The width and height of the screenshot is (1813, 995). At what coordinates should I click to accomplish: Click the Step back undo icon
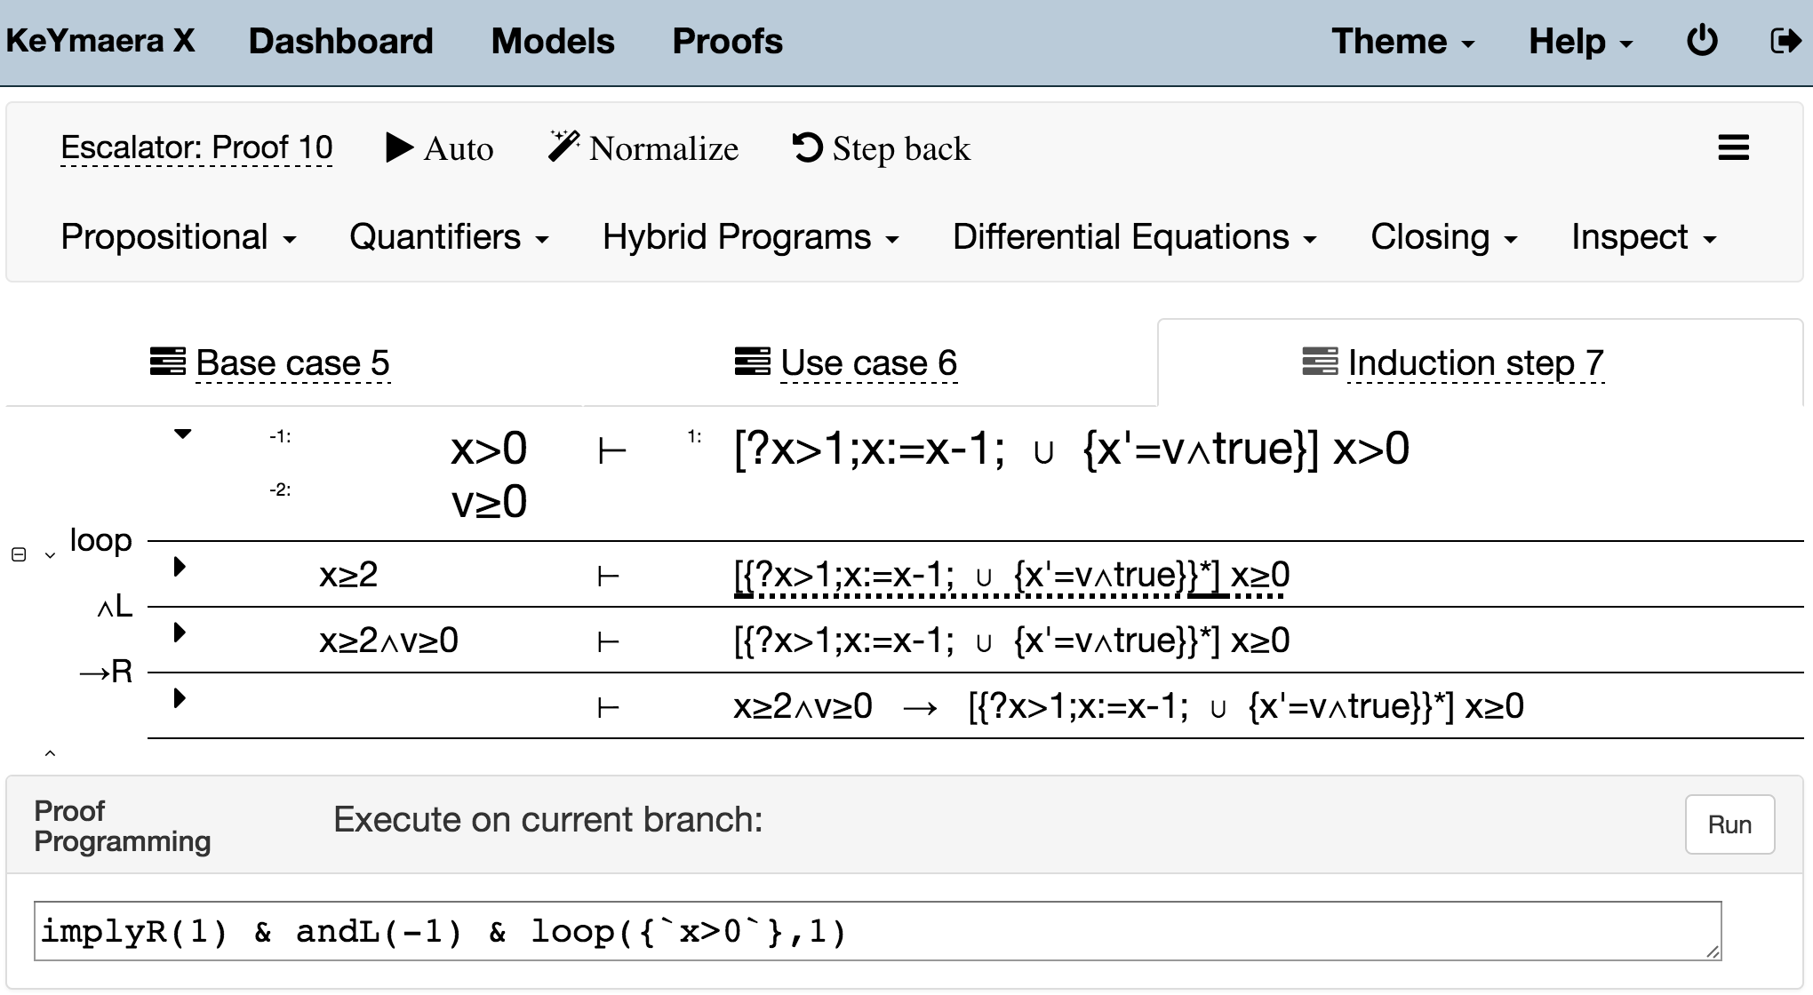point(807,147)
